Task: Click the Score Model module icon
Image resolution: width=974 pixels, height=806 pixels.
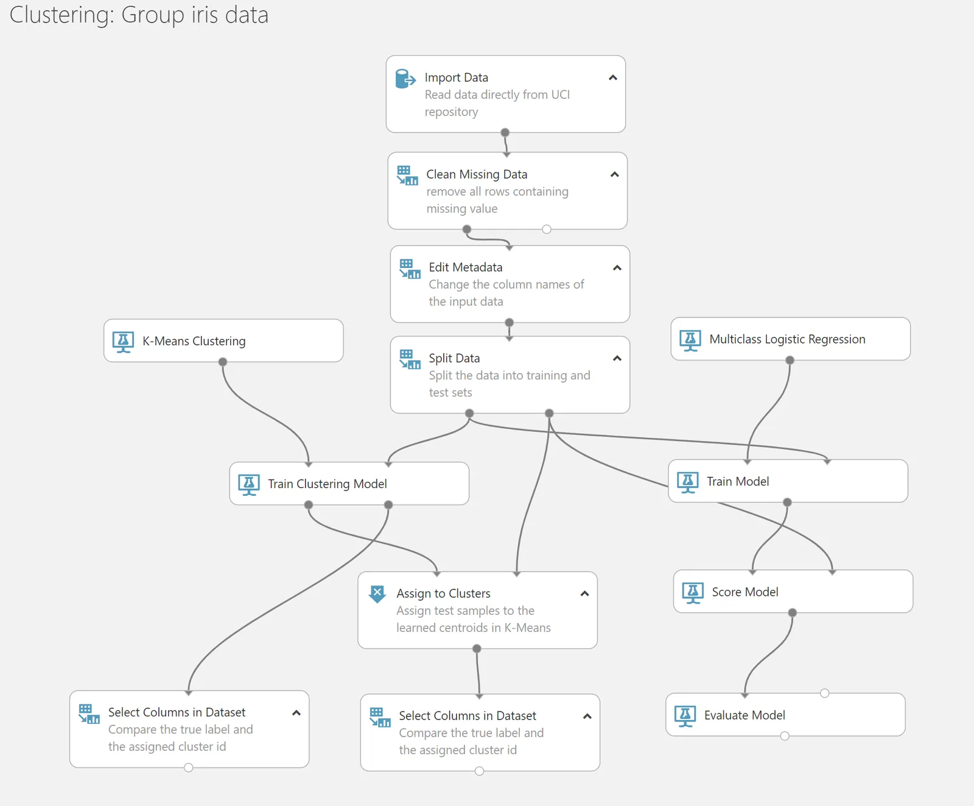Action: [693, 593]
